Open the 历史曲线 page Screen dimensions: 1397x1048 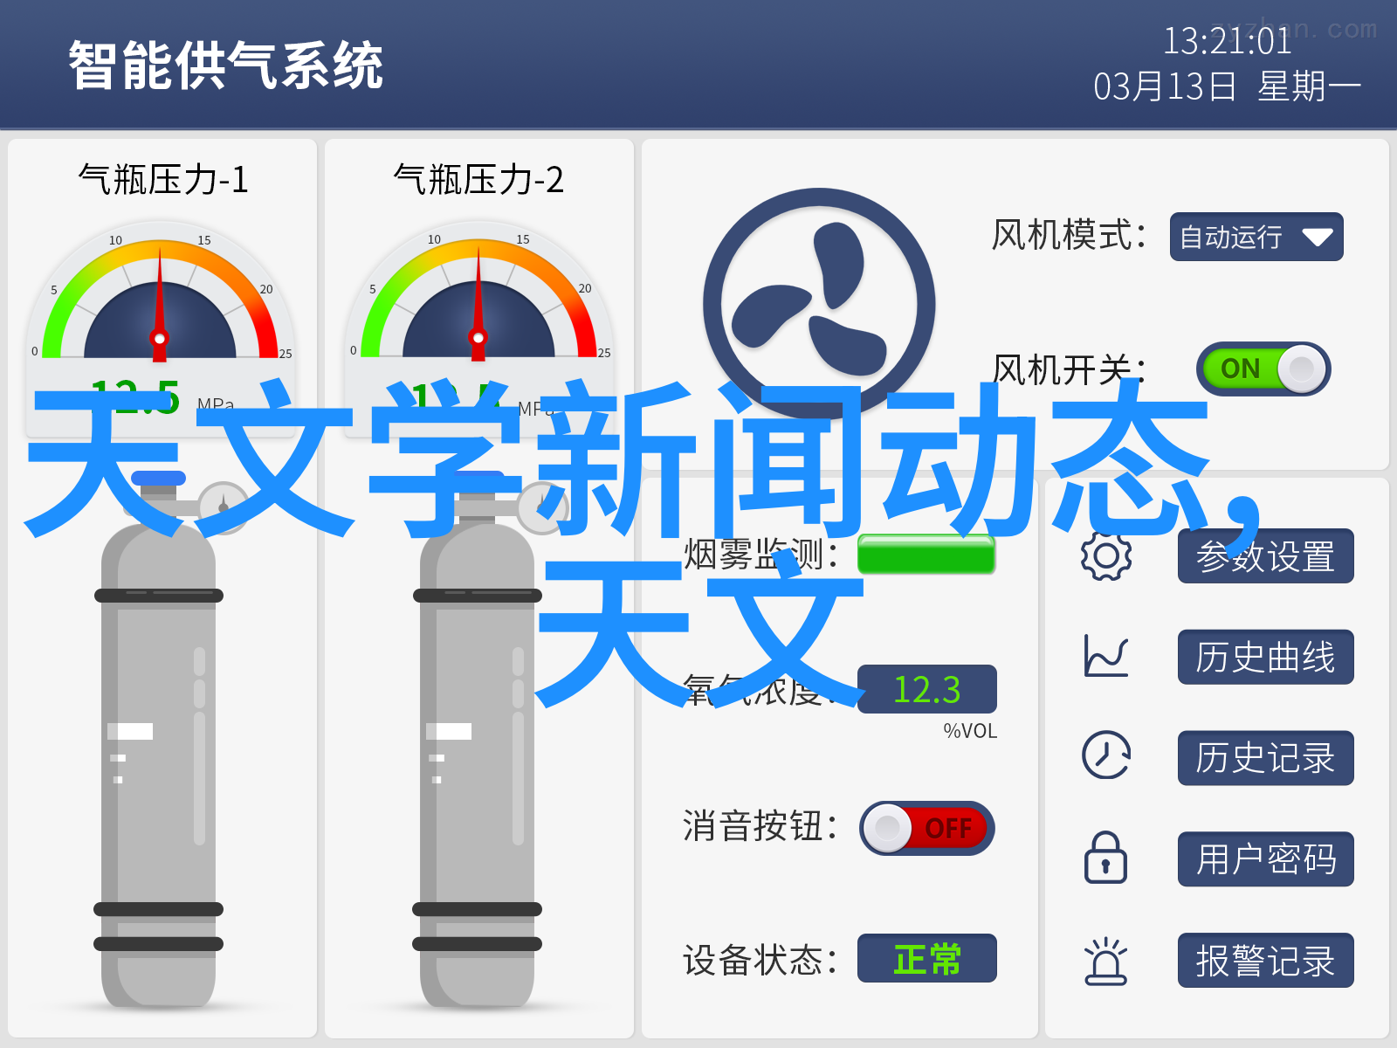[x=1266, y=657]
